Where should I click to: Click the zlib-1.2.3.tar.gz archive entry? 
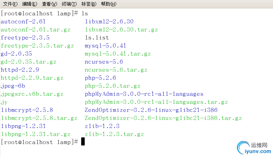click(114, 134)
